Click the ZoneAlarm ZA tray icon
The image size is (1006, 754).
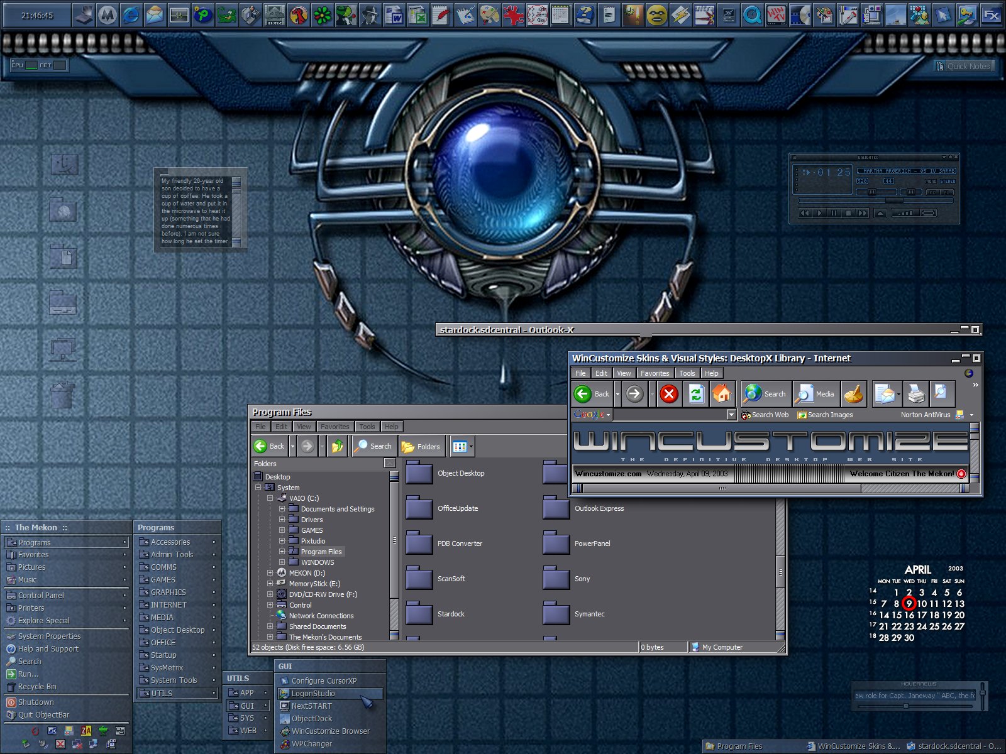(x=86, y=731)
